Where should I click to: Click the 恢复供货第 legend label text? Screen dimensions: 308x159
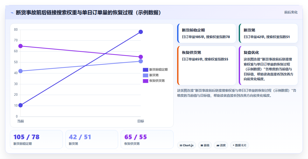(157, 81)
